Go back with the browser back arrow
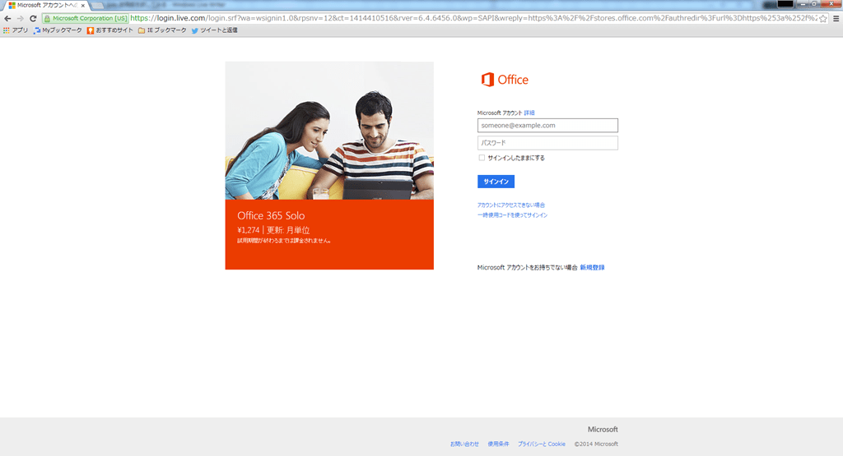843x456 pixels. click(7, 18)
